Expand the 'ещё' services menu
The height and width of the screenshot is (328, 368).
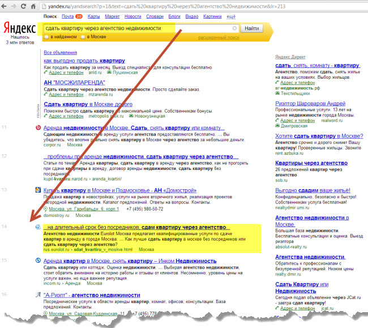click(231, 16)
